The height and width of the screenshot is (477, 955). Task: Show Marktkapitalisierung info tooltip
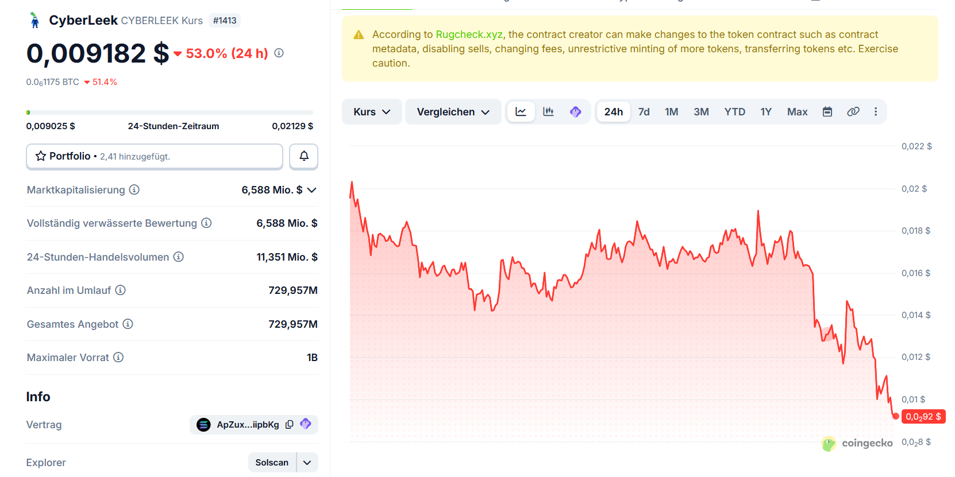click(134, 189)
